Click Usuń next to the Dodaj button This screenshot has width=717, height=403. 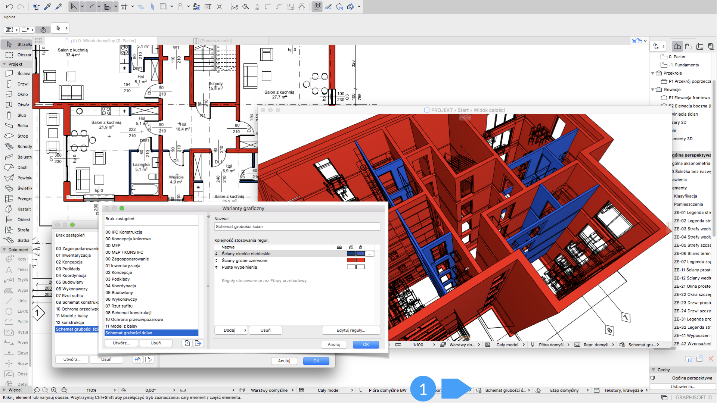coord(266,330)
